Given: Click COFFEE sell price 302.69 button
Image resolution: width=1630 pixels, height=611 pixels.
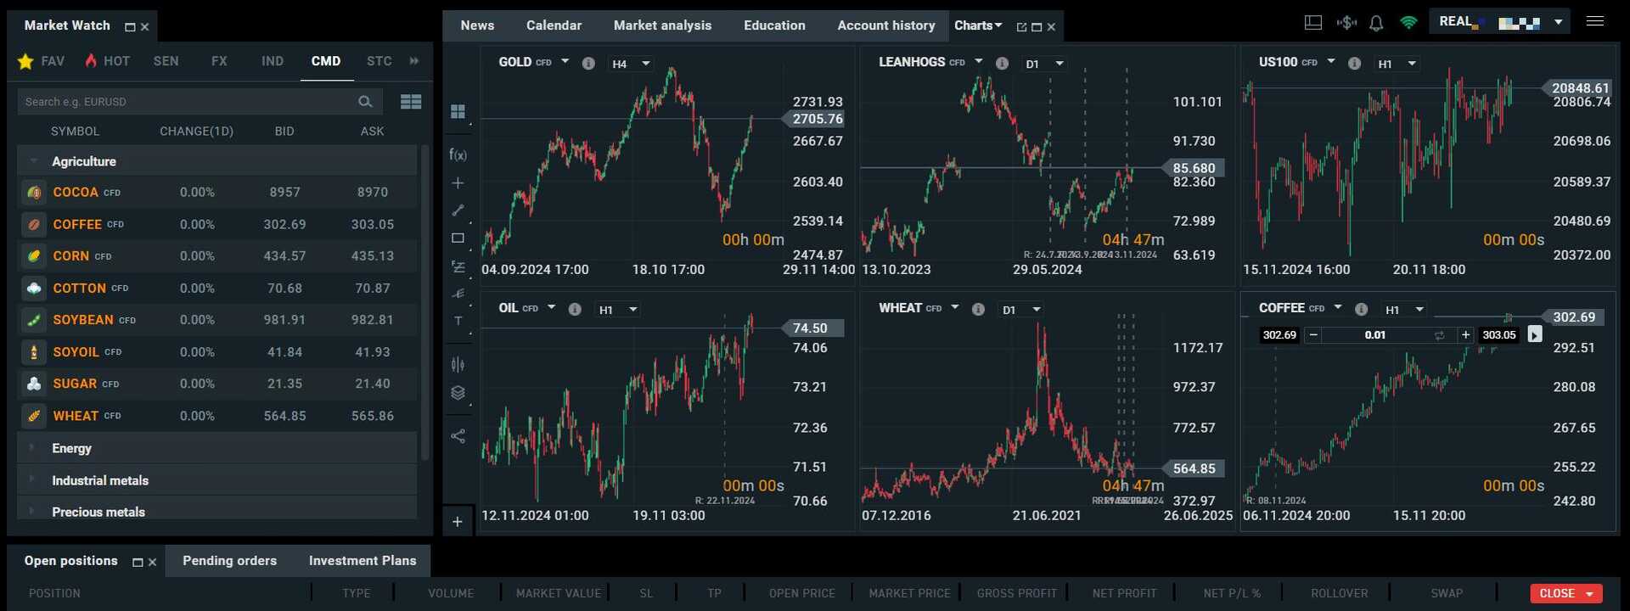Looking at the screenshot, I should (1279, 335).
